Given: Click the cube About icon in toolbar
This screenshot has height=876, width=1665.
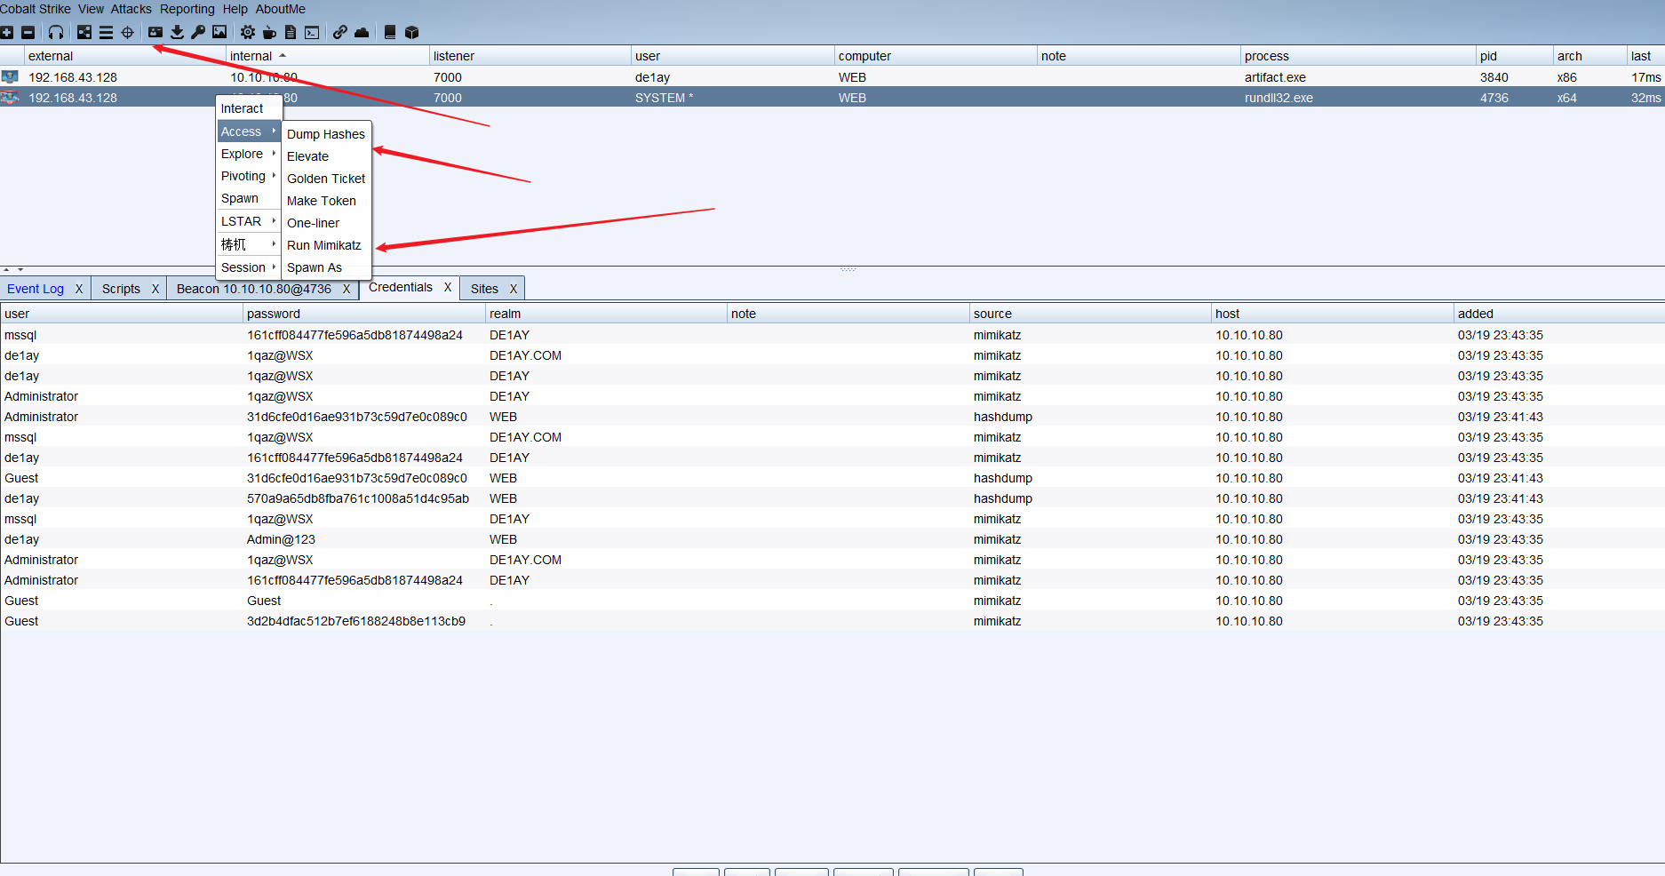Looking at the screenshot, I should [411, 33].
